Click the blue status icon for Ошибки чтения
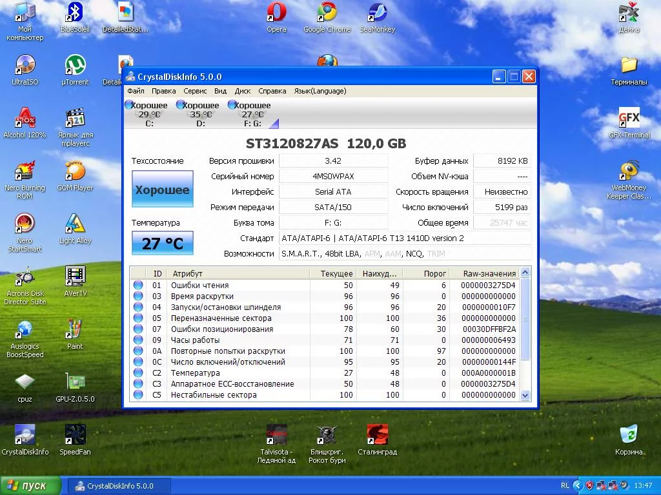This screenshot has width=661, height=495. coord(138,286)
